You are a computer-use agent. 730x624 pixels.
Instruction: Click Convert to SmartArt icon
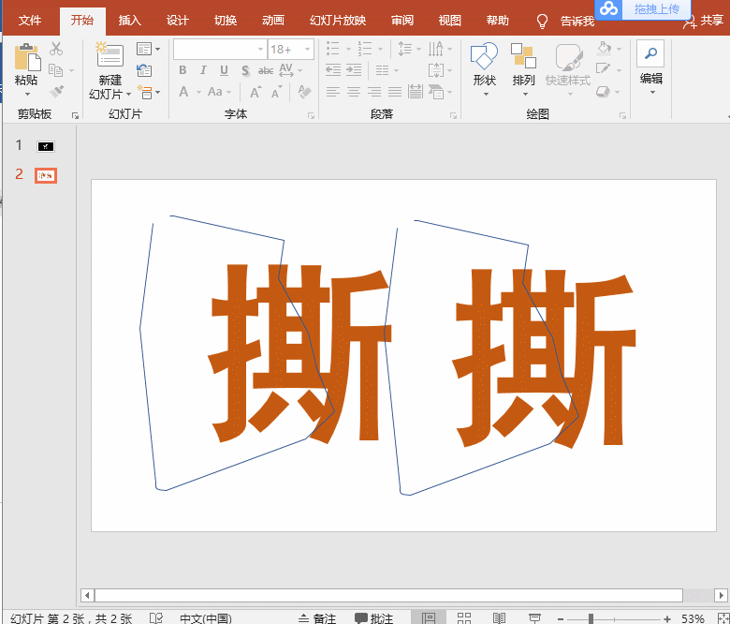coord(436,91)
